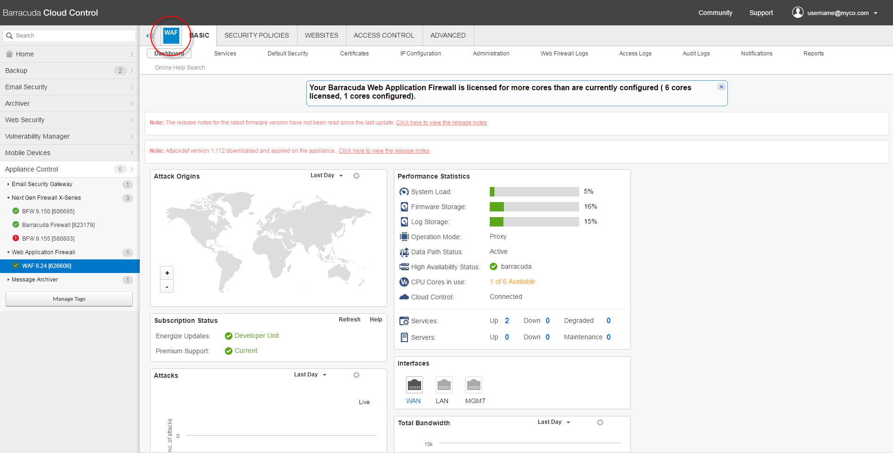Click green status icon for BFW 9.150
The image size is (893, 453).
[x=16, y=211]
